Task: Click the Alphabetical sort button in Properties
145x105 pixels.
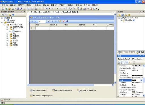Action: 122,63
